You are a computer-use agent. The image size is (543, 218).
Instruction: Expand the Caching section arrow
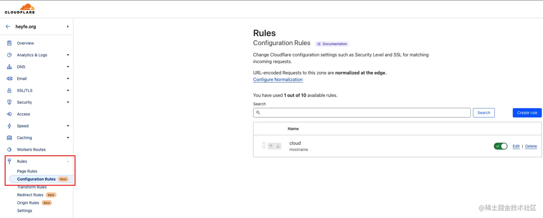pos(68,138)
